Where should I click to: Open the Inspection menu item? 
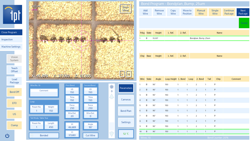[x=11, y=39]
